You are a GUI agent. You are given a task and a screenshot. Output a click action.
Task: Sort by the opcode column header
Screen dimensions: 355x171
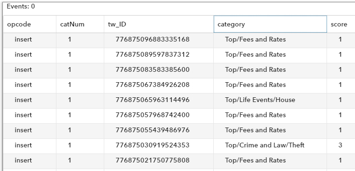point(30,24)
